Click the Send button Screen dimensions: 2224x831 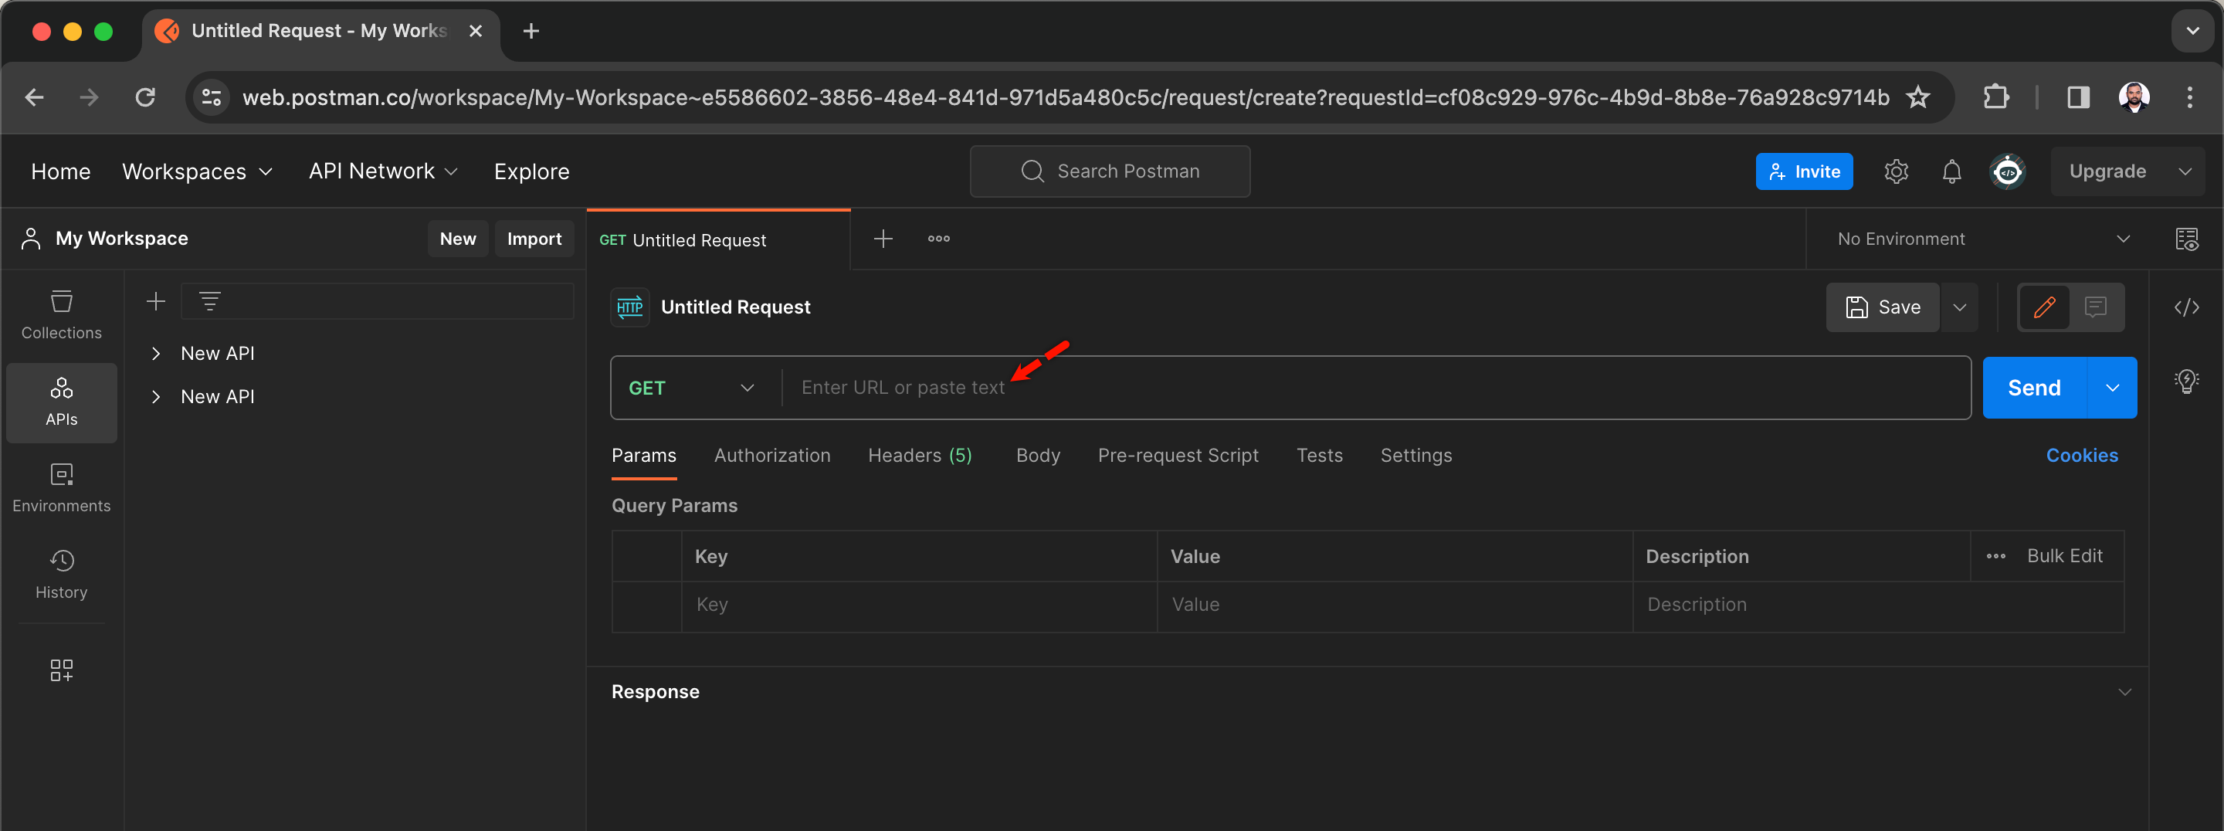(x=2033, y=388)
